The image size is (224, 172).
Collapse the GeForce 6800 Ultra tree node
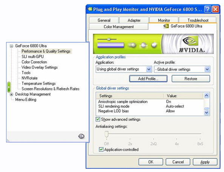coord(11,46)
